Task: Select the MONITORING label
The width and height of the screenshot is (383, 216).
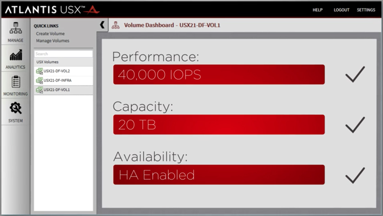Action: point(15,94)
